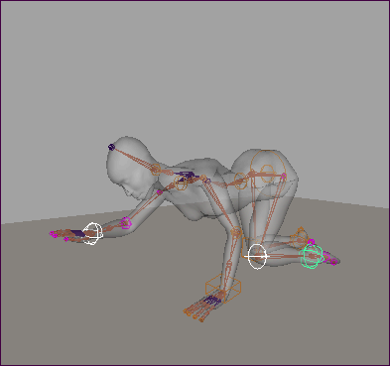390x366 pixels.
Task: Click the dark purple joint atop the head
Action: pyautogui.click(x=111, y=147)
